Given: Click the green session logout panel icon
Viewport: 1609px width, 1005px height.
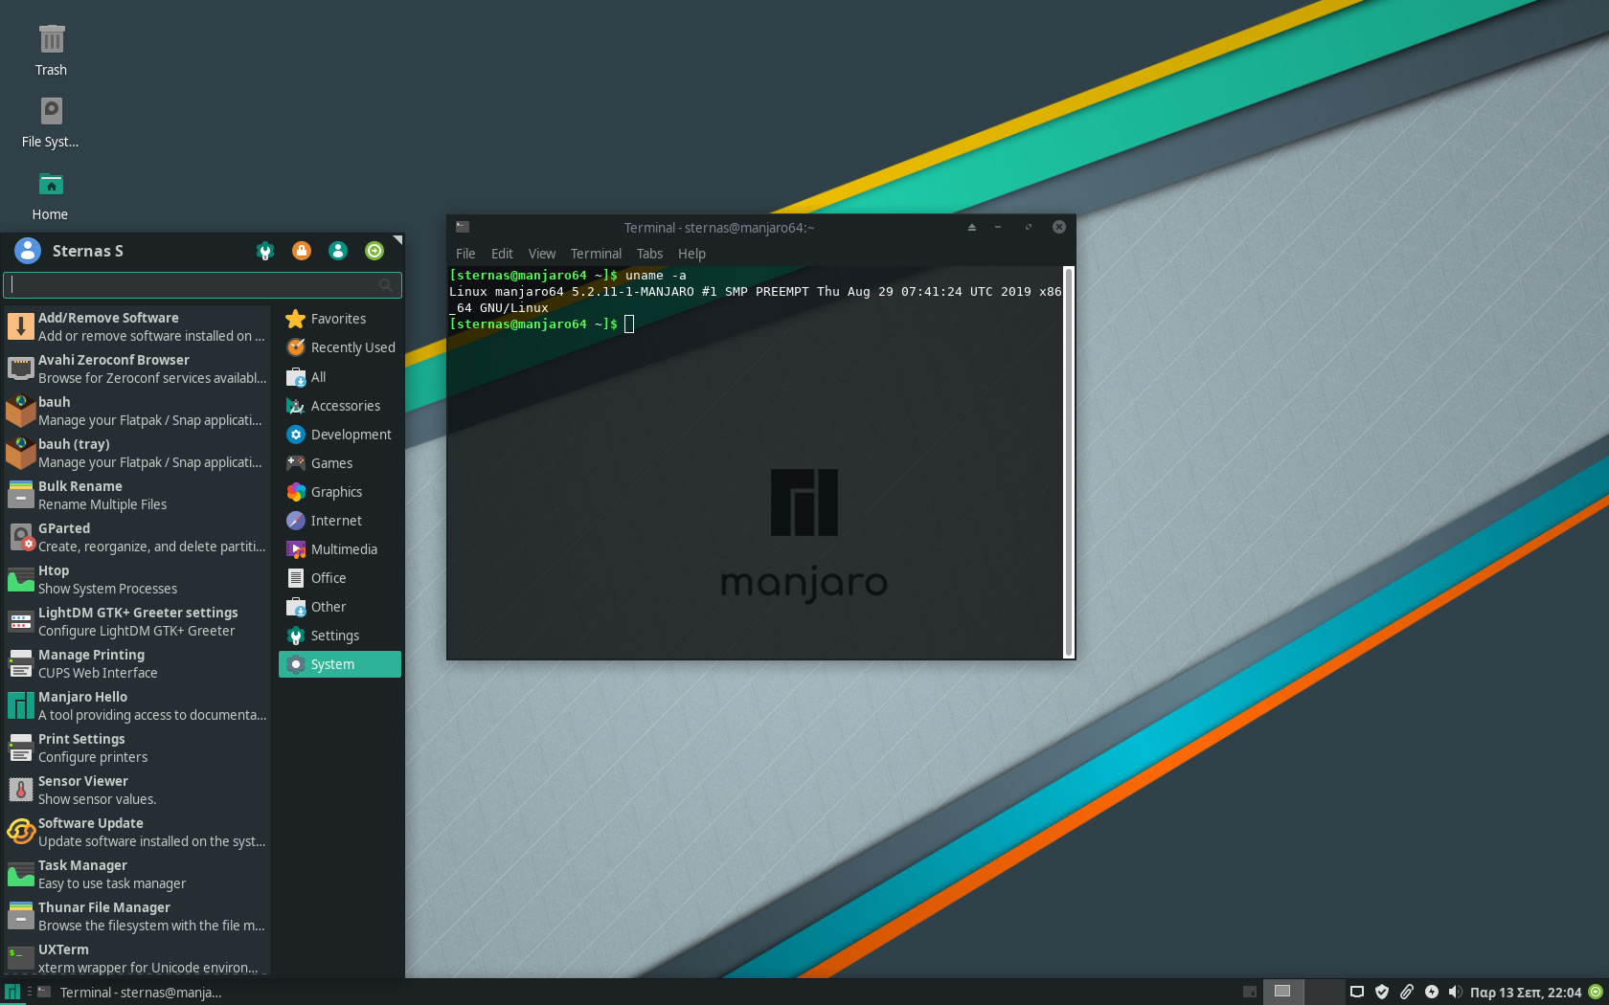Looking at the screenshot, I should click(1596, 992).
